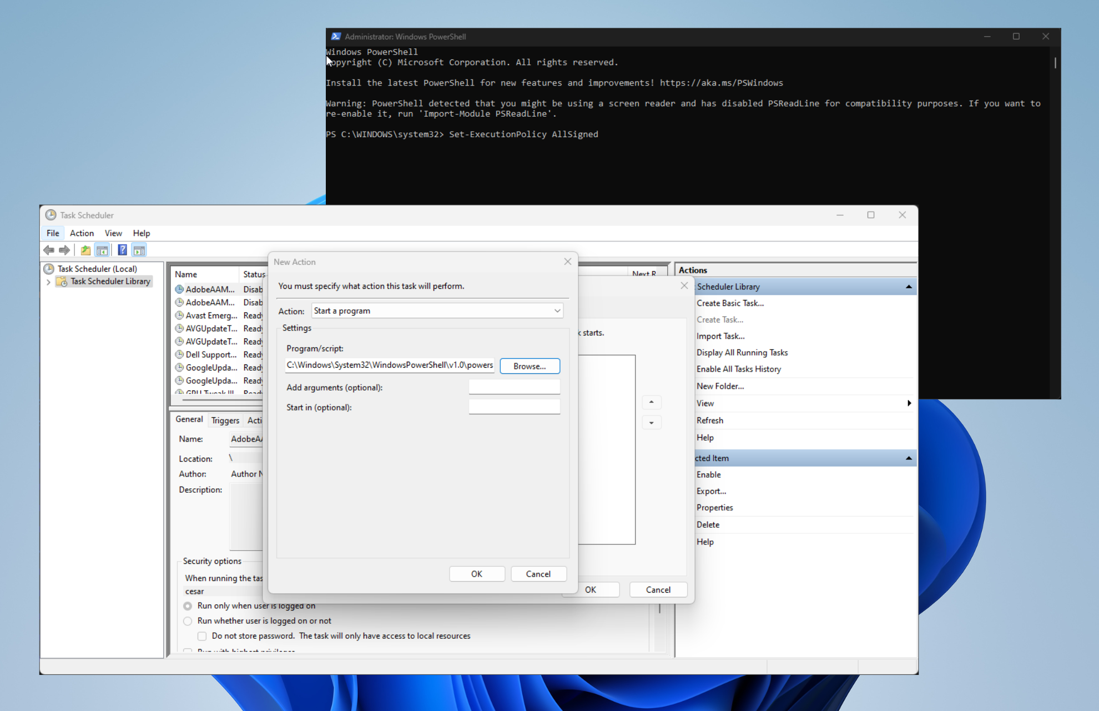Expand the Task Scheduler Library tree node
The width and height of the screenshot is (1099, 711).
click(48, 282)
